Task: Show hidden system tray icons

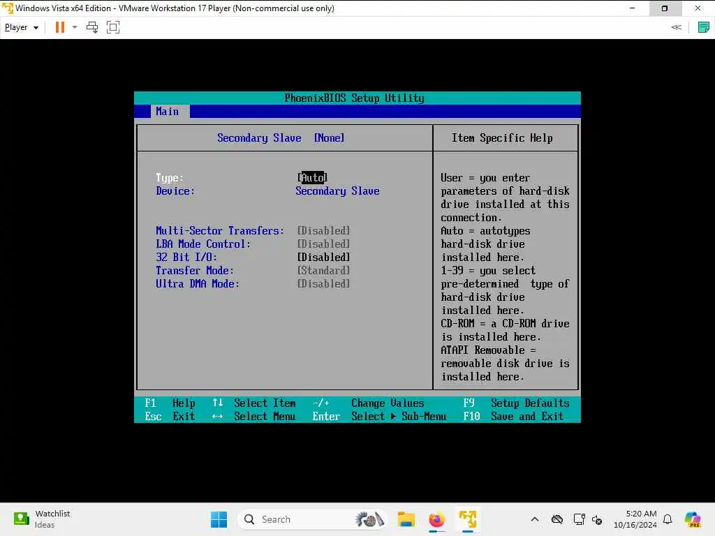Action: coord(535,519)
